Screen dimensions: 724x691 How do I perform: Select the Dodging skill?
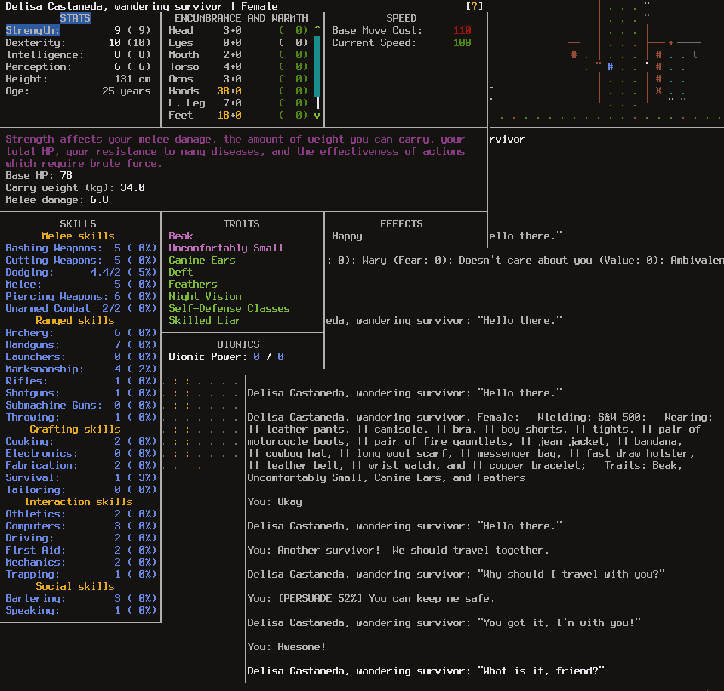coord(81,272)
